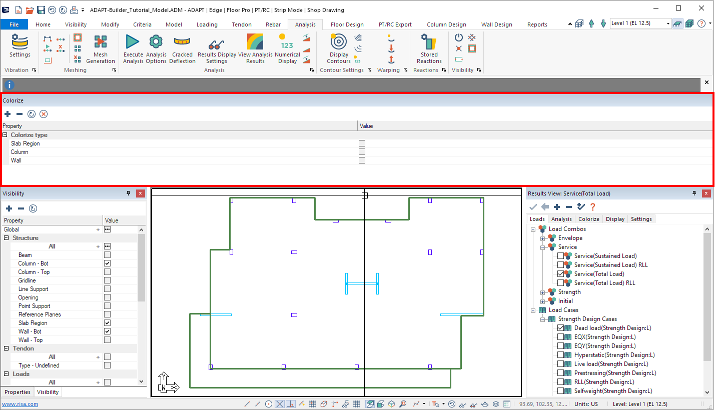The height and width of the screenshot is (410, 715).
Task: Click View Analysis Results icon
Action: 255,42
